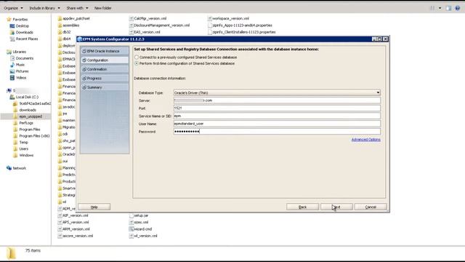Viewport: 465px width, 262px height.
Task: Click the Explorer help icon
Action: coord(458,8)
